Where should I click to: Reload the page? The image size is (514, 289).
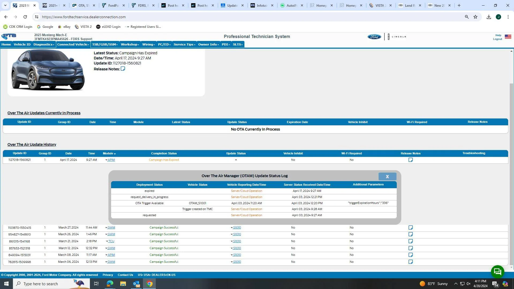[x=25, y=17]
